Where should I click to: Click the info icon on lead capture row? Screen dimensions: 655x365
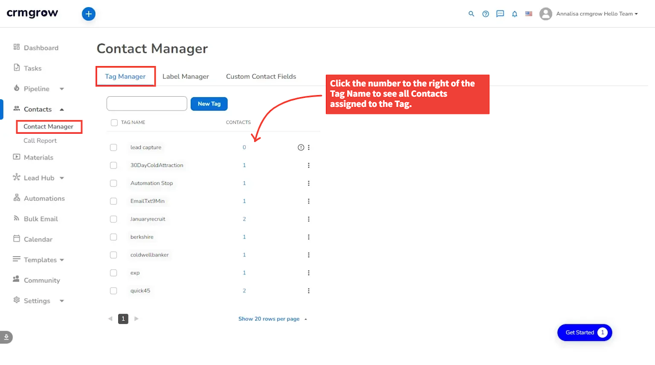(301, 147)
